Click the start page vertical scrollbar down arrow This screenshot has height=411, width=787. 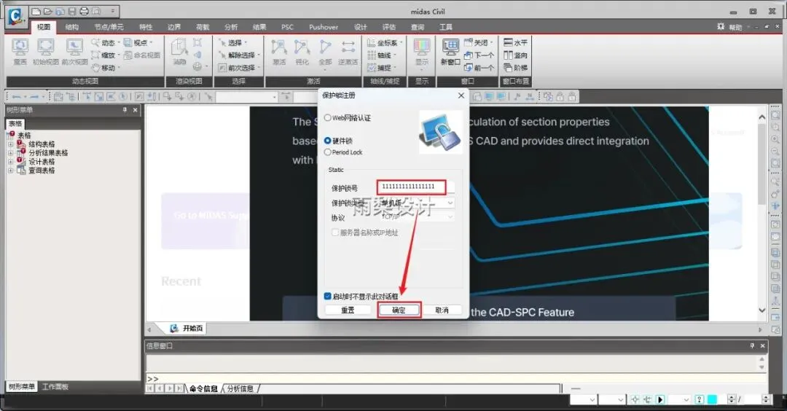pyautogui.click(x=762, y=310)
